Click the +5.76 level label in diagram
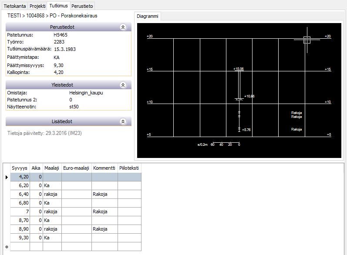 (246, 130)
